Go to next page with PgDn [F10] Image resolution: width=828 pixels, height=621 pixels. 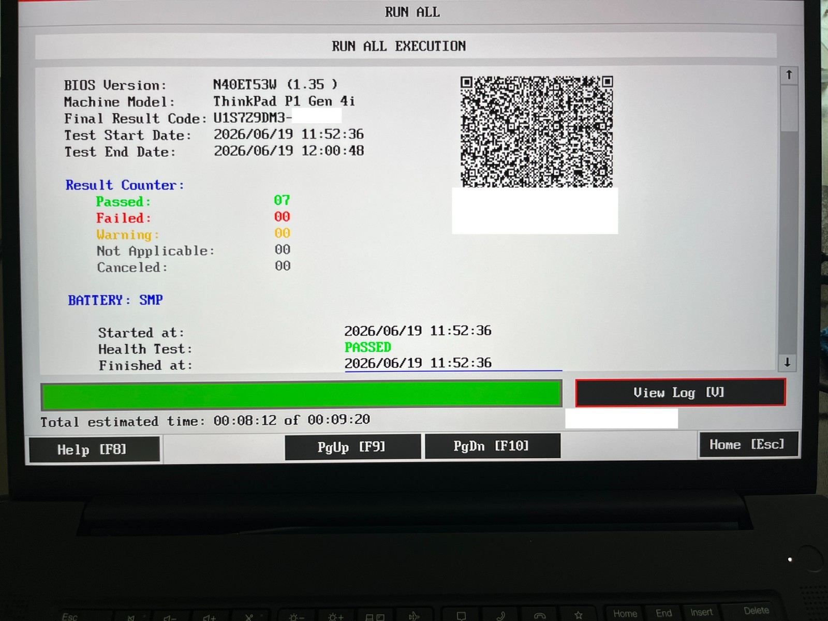tap(492, 446)
